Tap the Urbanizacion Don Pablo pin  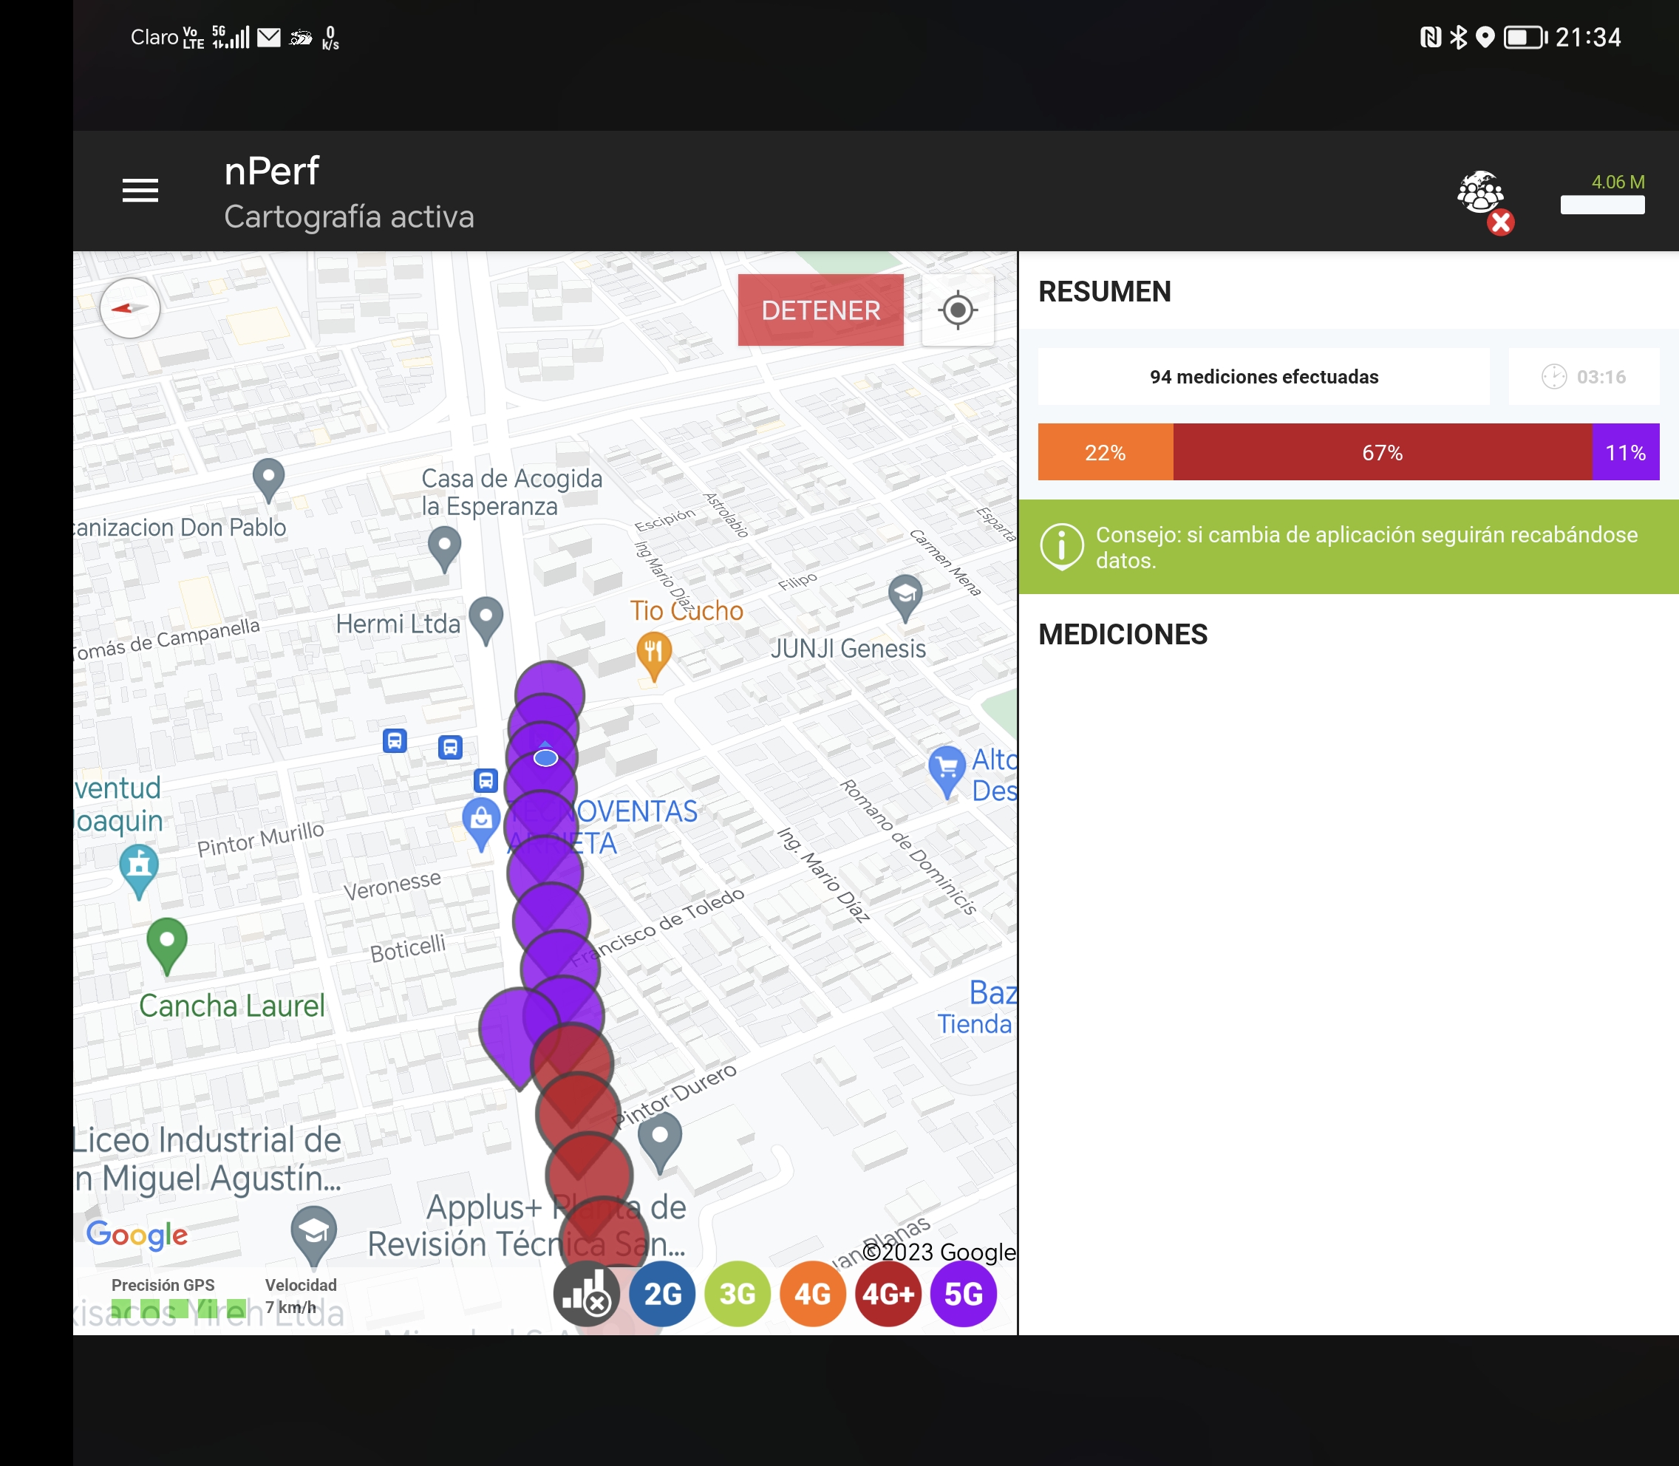(268, 480)
